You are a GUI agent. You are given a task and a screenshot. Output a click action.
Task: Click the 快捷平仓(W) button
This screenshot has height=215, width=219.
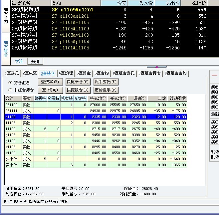(78, 82)
